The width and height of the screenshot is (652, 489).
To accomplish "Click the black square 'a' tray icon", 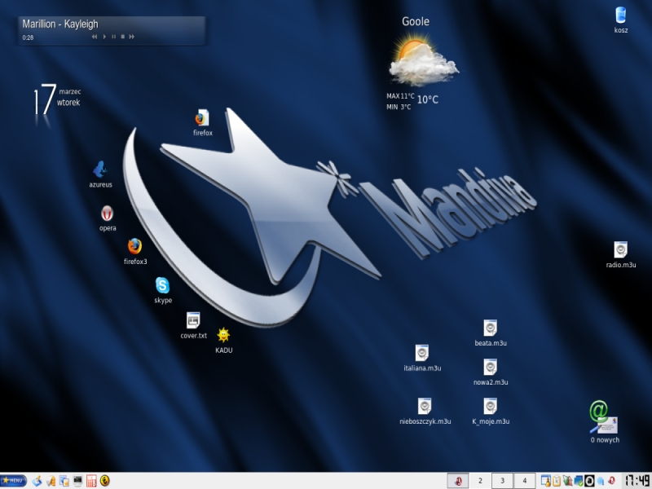I will [x=589, y=481].
